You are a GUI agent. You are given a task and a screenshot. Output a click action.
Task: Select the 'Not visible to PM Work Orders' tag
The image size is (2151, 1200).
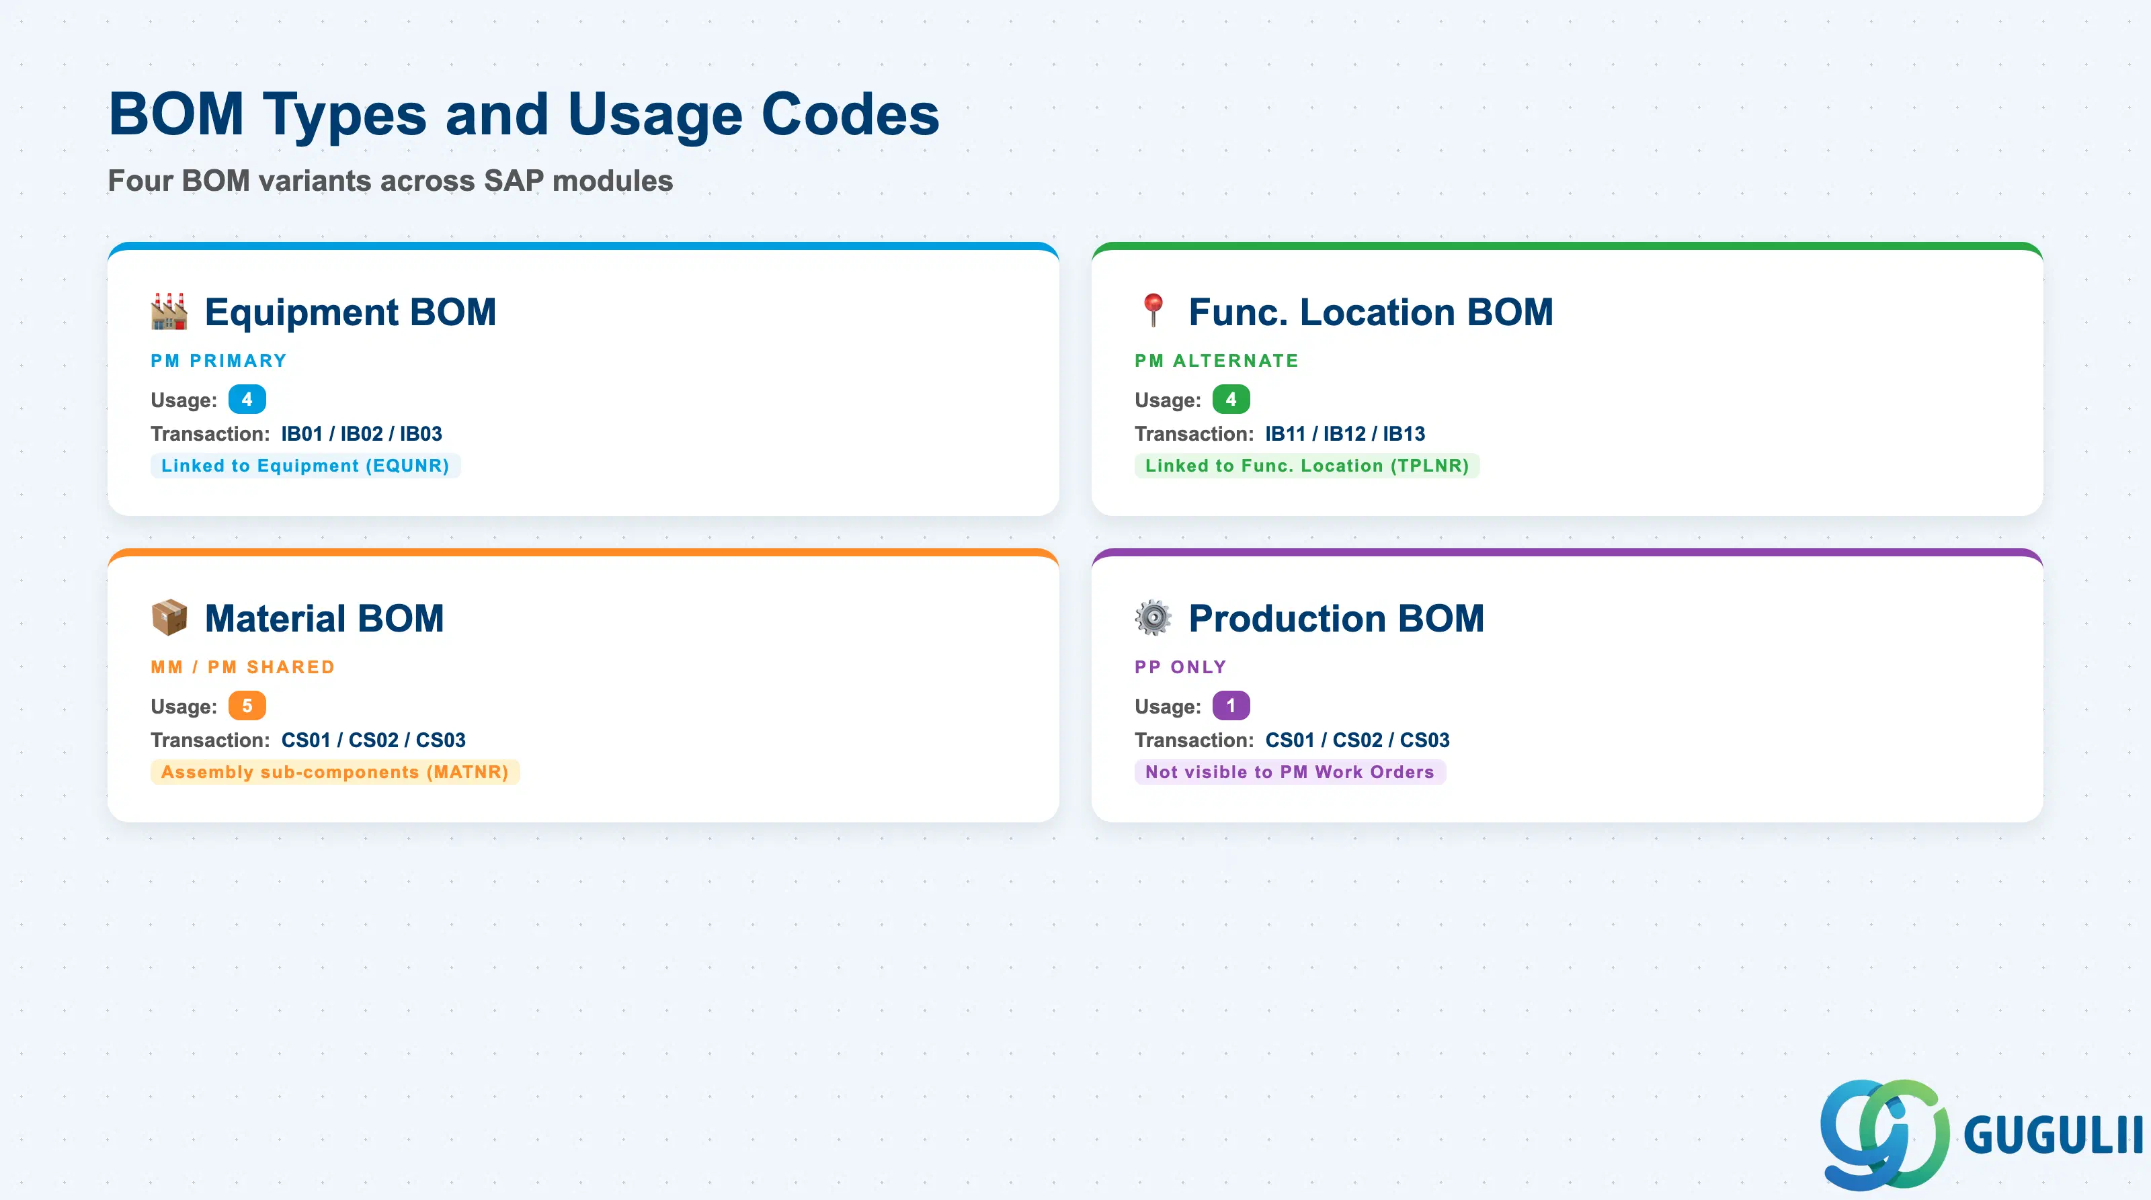pyautogui.click(x=1289, y=772)
